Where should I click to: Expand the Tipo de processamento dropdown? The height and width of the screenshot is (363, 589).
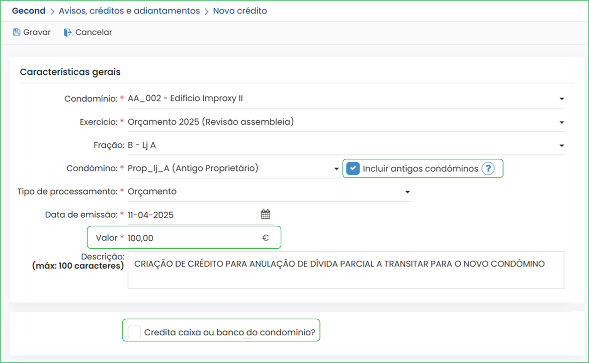407,192
